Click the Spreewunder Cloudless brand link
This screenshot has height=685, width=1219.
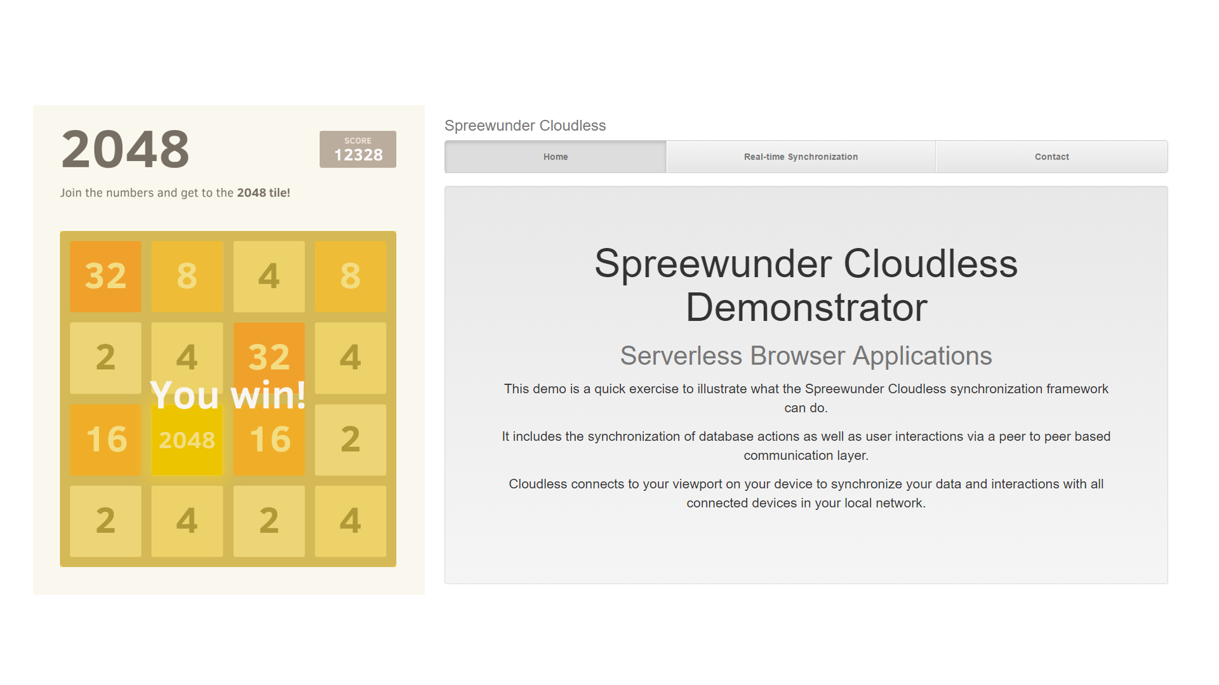pos(525,126)
